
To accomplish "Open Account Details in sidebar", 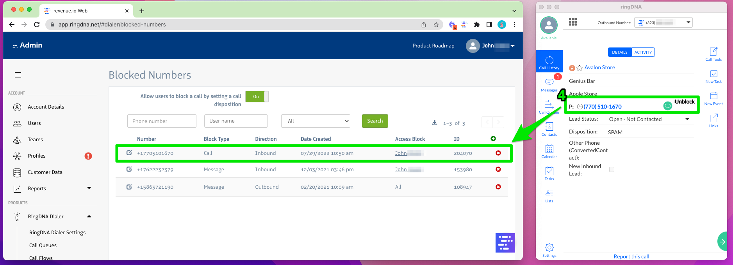I will (x=46, y=107).
